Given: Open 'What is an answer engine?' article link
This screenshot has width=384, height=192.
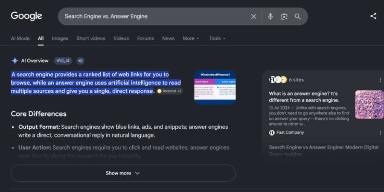Looking at the screenshot, I should coord(304,97).
